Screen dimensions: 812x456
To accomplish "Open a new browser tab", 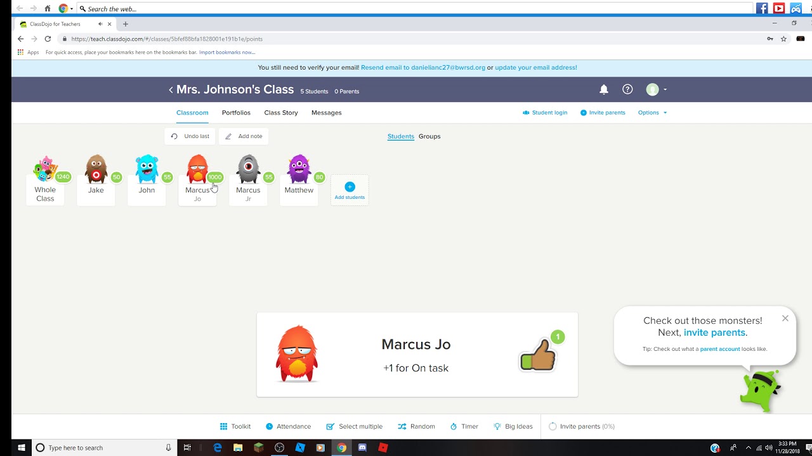I will click(126, 24).
